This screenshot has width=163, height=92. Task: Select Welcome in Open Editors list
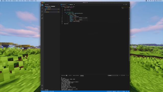(x=49, y=8)
